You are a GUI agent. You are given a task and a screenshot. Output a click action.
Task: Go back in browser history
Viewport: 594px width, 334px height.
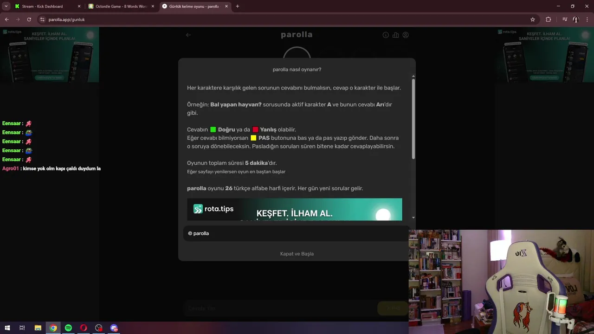(x=7, y=19)
